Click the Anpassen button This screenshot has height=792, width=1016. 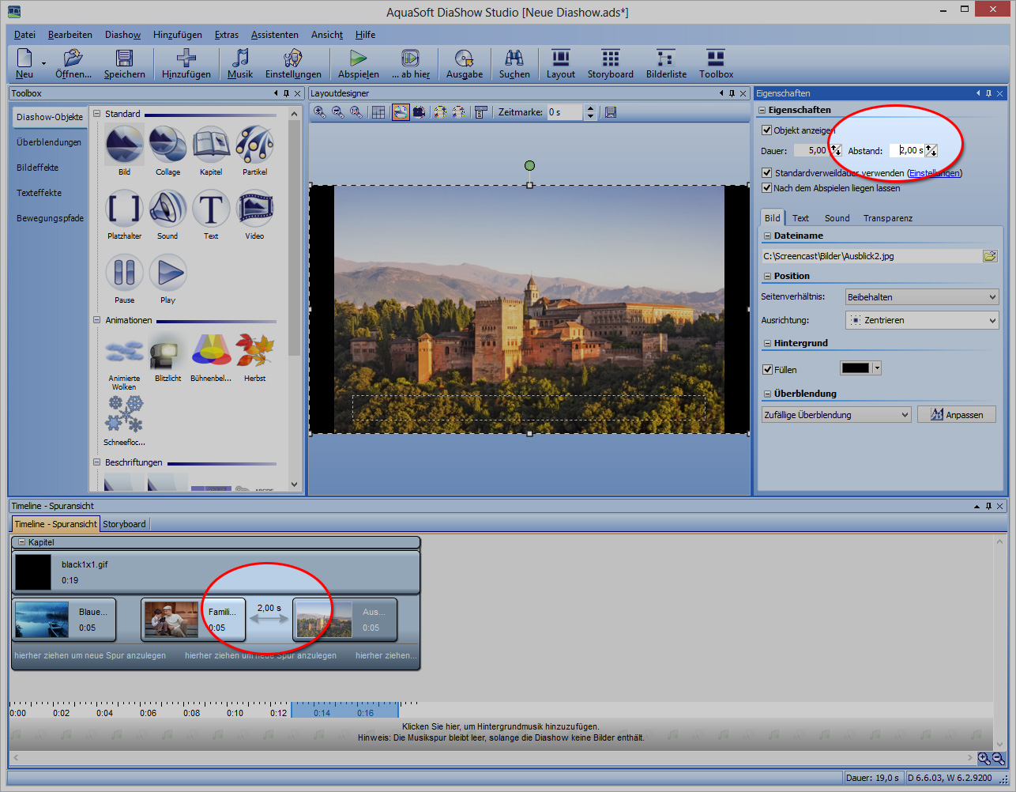[x=956, y=415]
